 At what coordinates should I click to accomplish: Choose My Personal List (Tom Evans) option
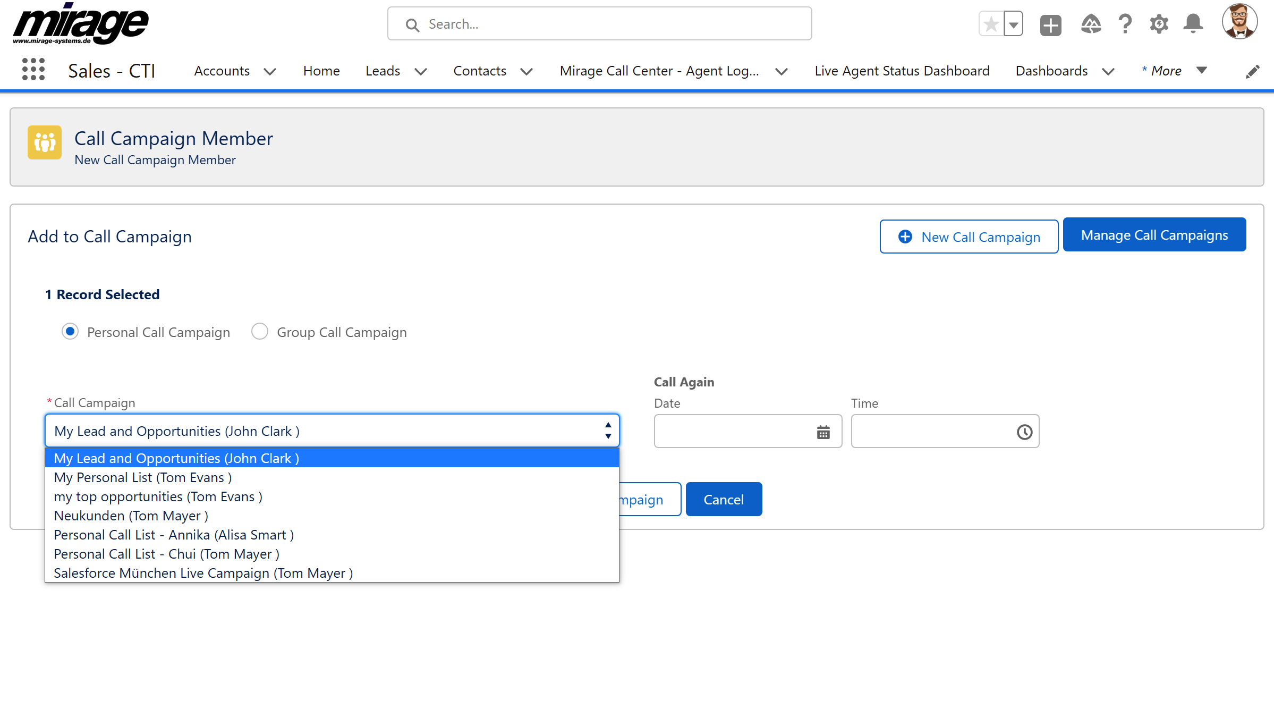pos(332,477)
